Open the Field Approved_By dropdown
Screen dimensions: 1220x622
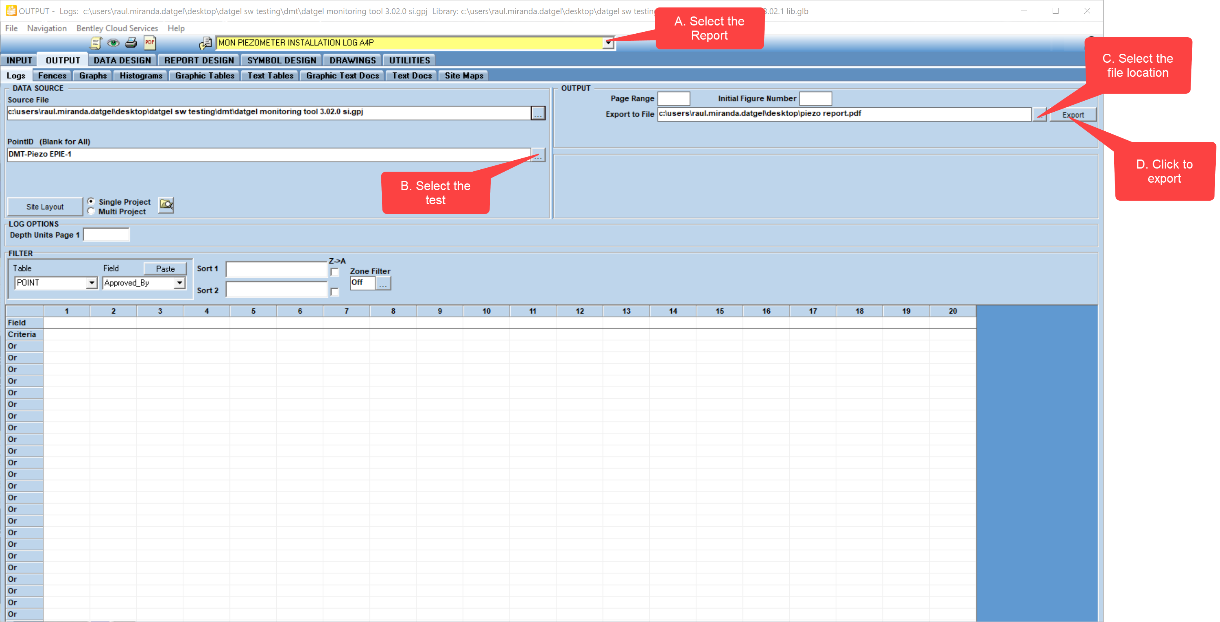point(179,283)
